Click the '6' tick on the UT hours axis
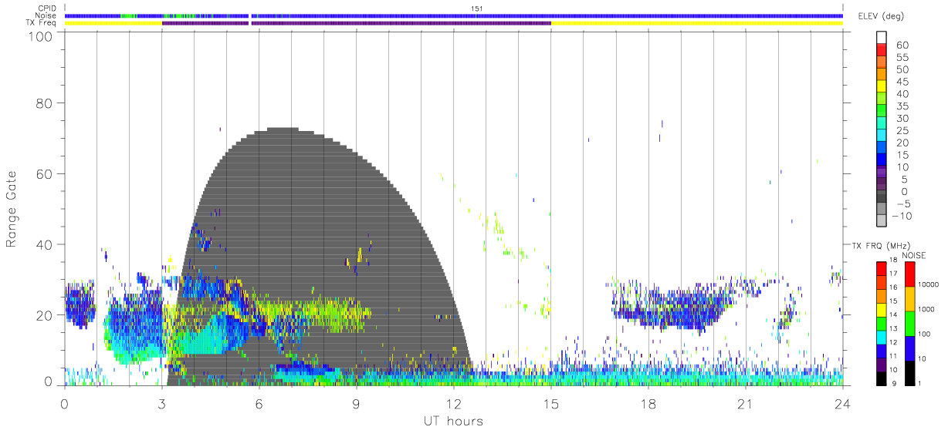The height and width of the screenshot is (437, 948). click(259, 403)
